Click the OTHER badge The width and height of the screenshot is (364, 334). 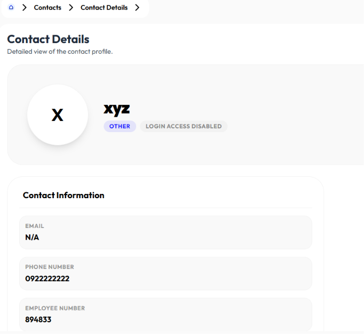[120, 126]
